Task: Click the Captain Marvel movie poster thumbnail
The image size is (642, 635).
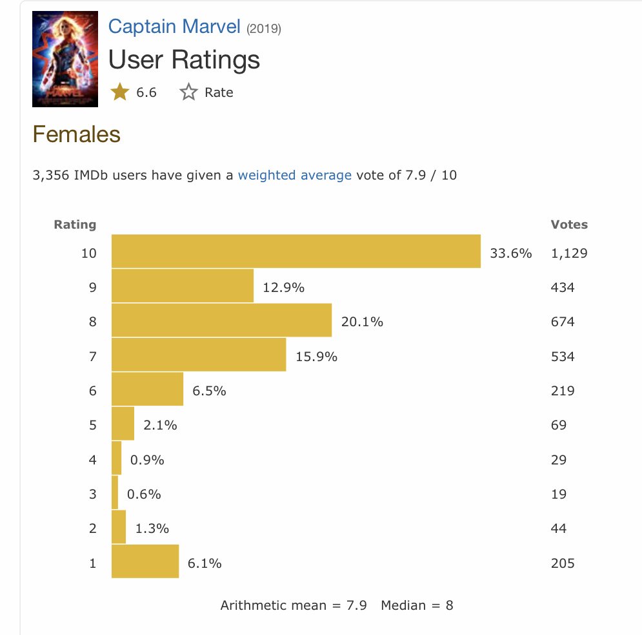Action: coord(65,59)
